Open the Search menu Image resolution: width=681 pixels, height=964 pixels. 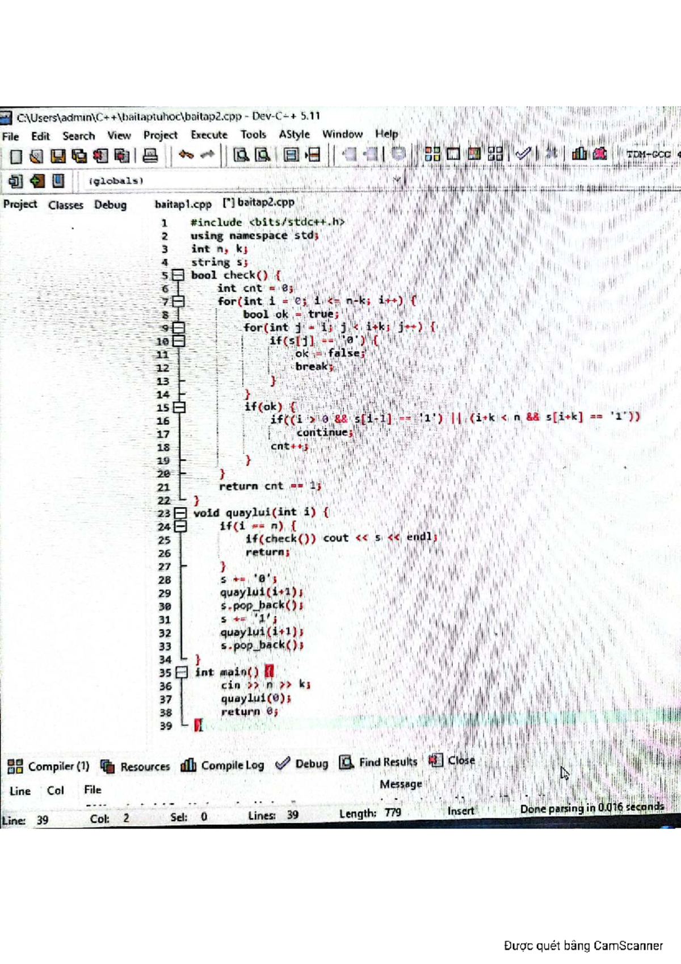point(78,136)
